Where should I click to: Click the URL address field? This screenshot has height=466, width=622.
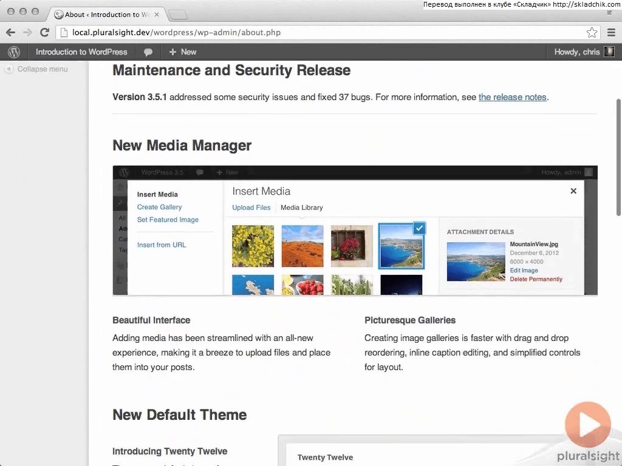pyautogui.click(x=327, y=33)
